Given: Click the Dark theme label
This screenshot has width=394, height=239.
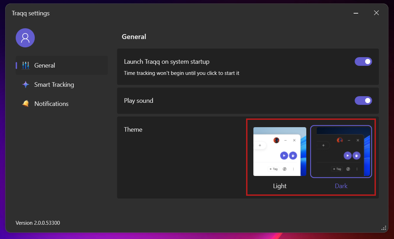Looking at the screenshot, I should [341, 186].
